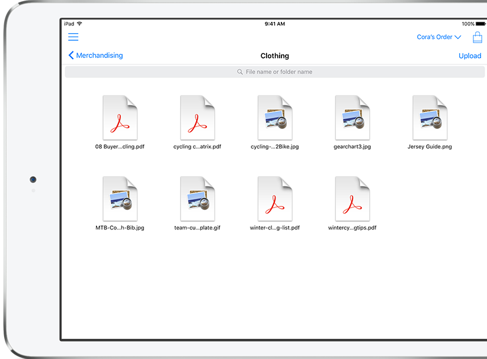This screenshot has width=487, height=359.
Task: Open the cycling-...2Bike.jpg image icon
Action: [x=275, y=118]
